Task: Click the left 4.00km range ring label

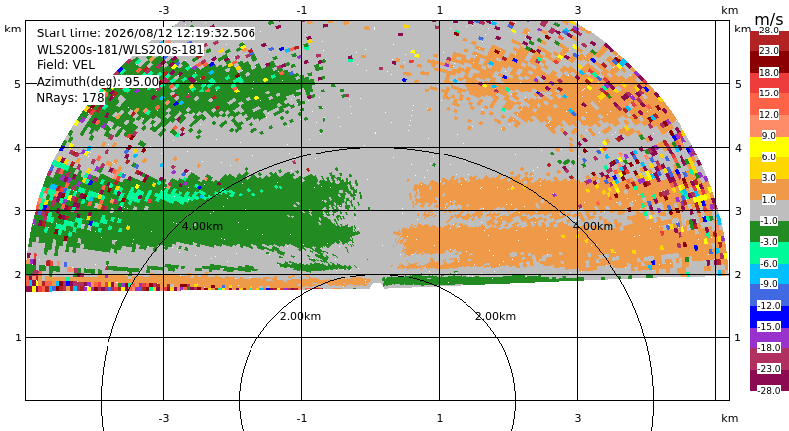Action: click(x=202, y=226)
